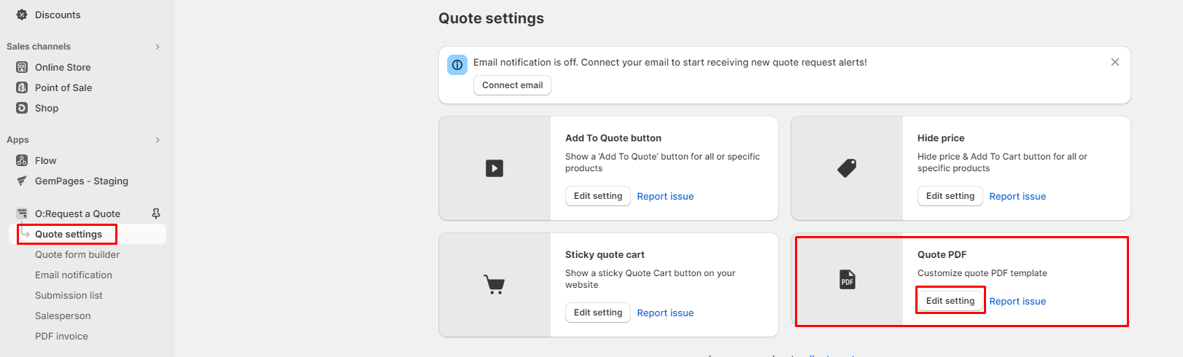Click 'Customize quote PDF template' description
The height and width of the screenshot is (357, 1183).
pyautogui.click(x=982, y=273)
